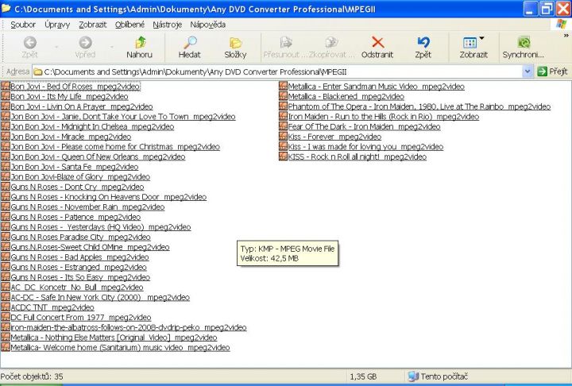
Task: Click file icon of Guns N Roses - November Rain
Action: tap(6, 207)
